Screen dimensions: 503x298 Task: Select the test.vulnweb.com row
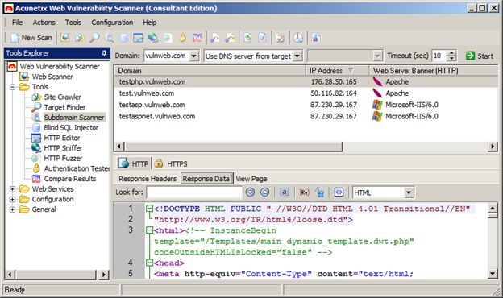(x=306, y=93)
